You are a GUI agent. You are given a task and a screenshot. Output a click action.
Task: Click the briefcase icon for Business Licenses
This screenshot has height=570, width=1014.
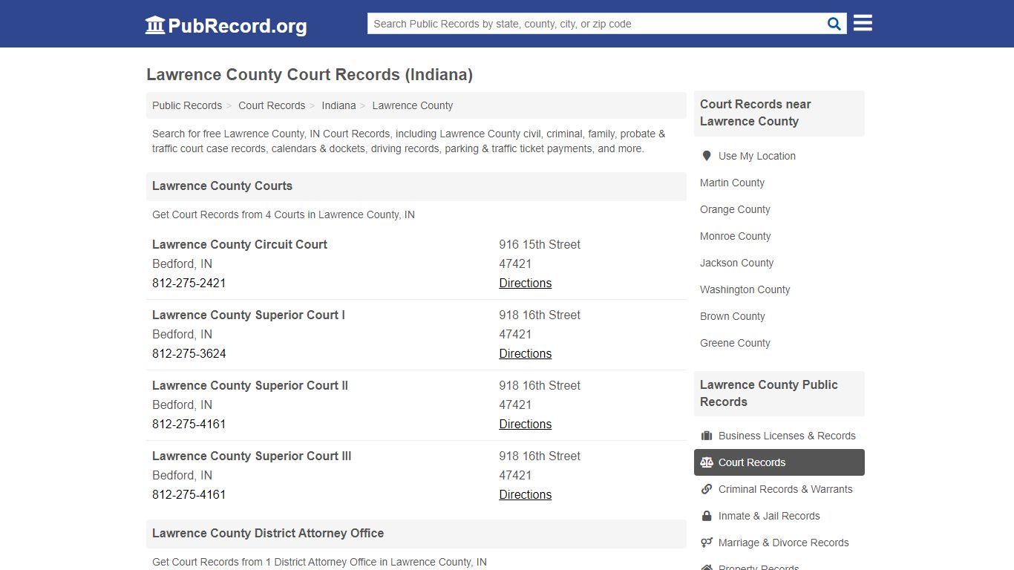pyautogui.click(x=707, y=436)
